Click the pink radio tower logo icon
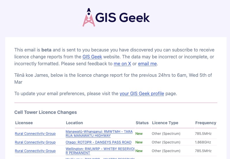This screenshot has width=230, height=159. [88, 17]
